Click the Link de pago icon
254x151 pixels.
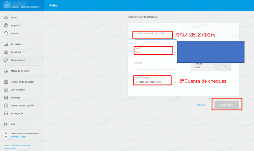click(6, 89)
